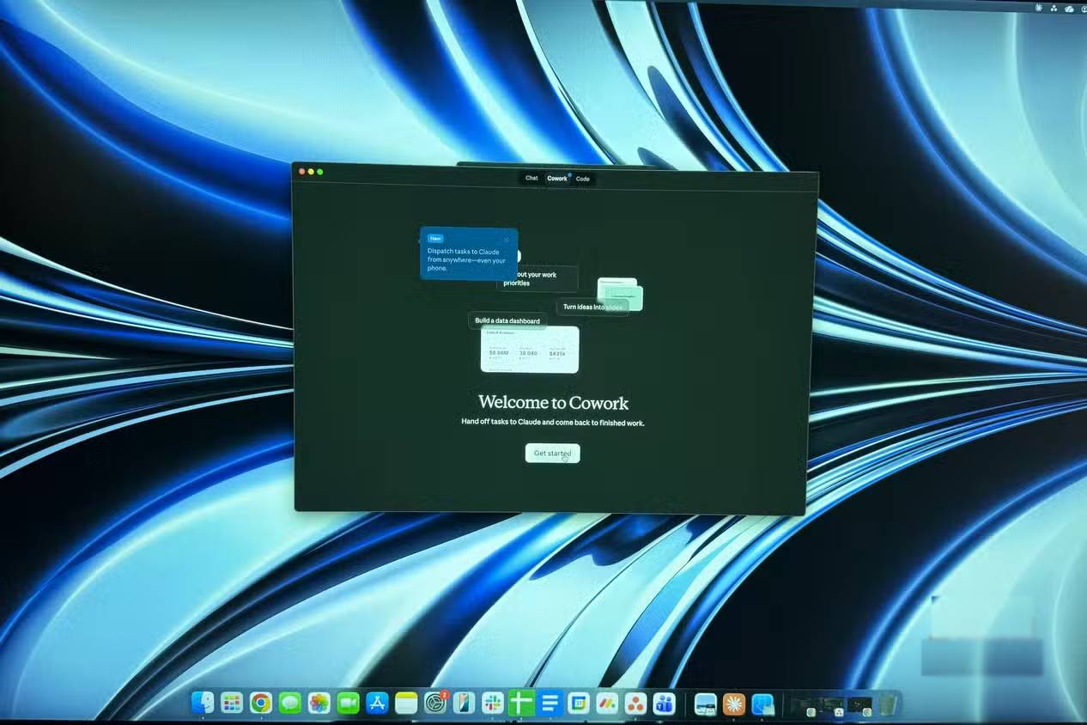
Task: Open Finder from the Dock
Action: tap(203, 704)
